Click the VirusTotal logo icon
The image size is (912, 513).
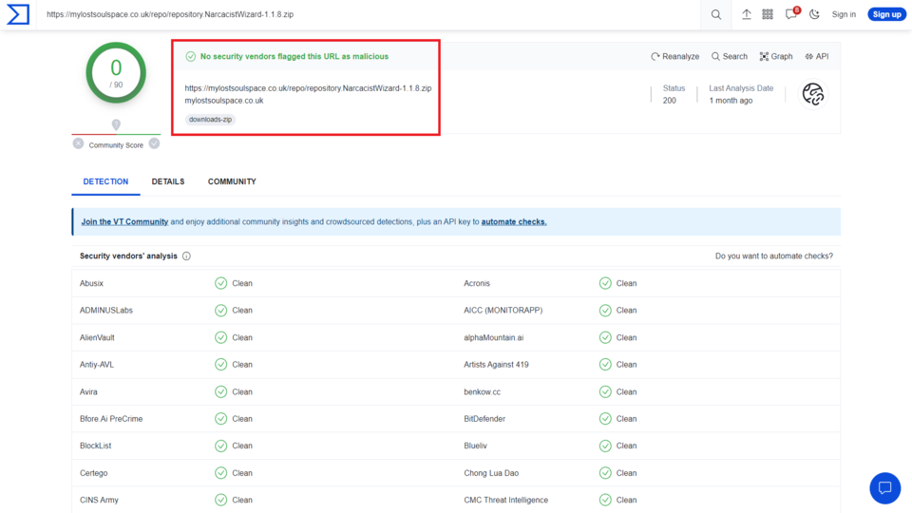tap(18, 14)
